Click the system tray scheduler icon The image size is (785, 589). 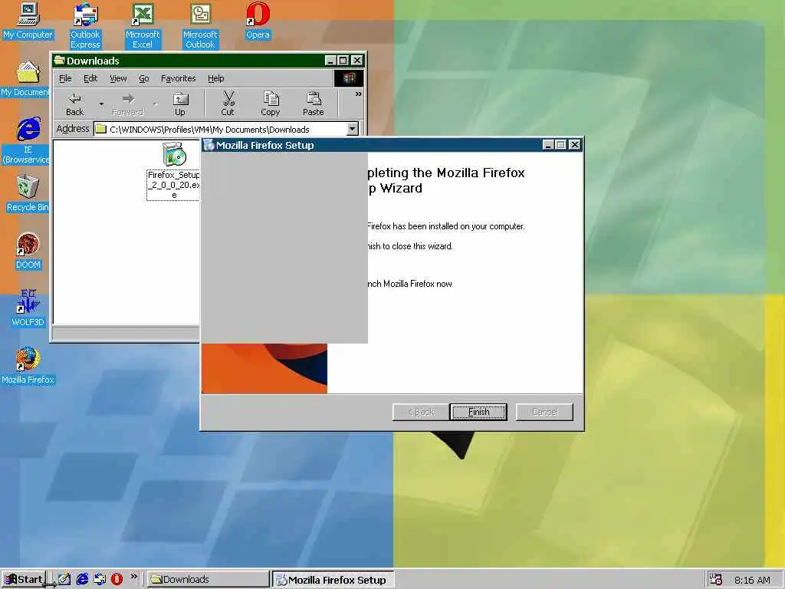(715, 580)
